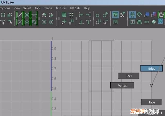The height and width of the screenshot is (116, 165).
Task: Choose Vertex in the marking menu
Action: pos(122,85)
